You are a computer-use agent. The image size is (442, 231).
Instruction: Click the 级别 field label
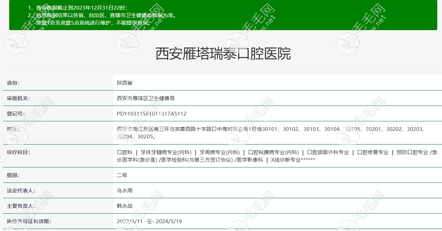point(13,175)
